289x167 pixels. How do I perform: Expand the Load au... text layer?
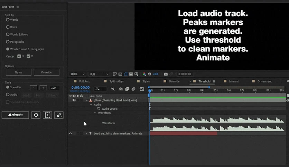[86, 133]
